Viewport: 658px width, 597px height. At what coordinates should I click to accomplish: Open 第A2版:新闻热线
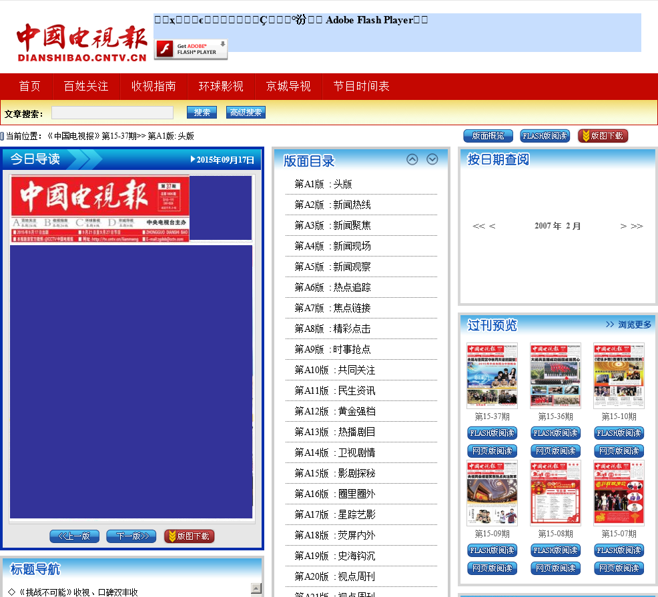point(332,205)
